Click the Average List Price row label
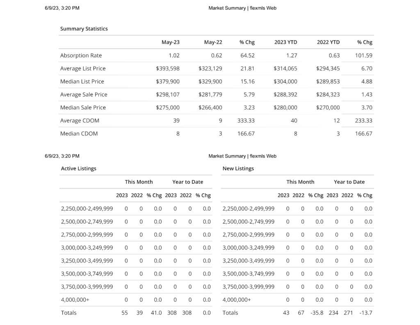This screenshot has height=325, width=420. (83, 68)
